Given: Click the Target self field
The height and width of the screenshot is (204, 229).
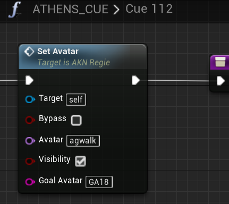Looking at the screenshot, I should [76, 99].
